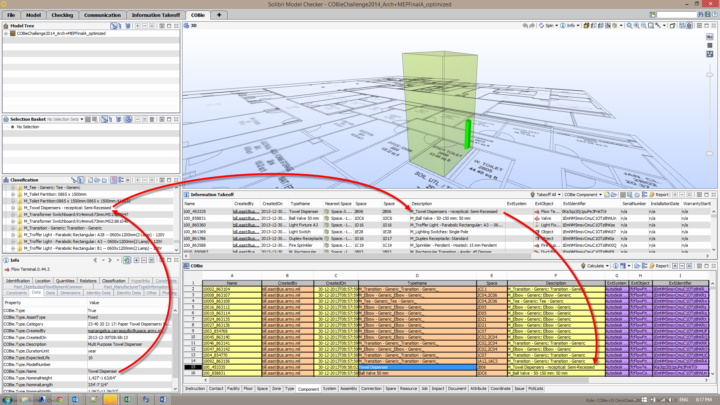The width and height of the screenshot is (720, 405).
Task: Toggle the grid display in 3D view
Action: (709, 45)
